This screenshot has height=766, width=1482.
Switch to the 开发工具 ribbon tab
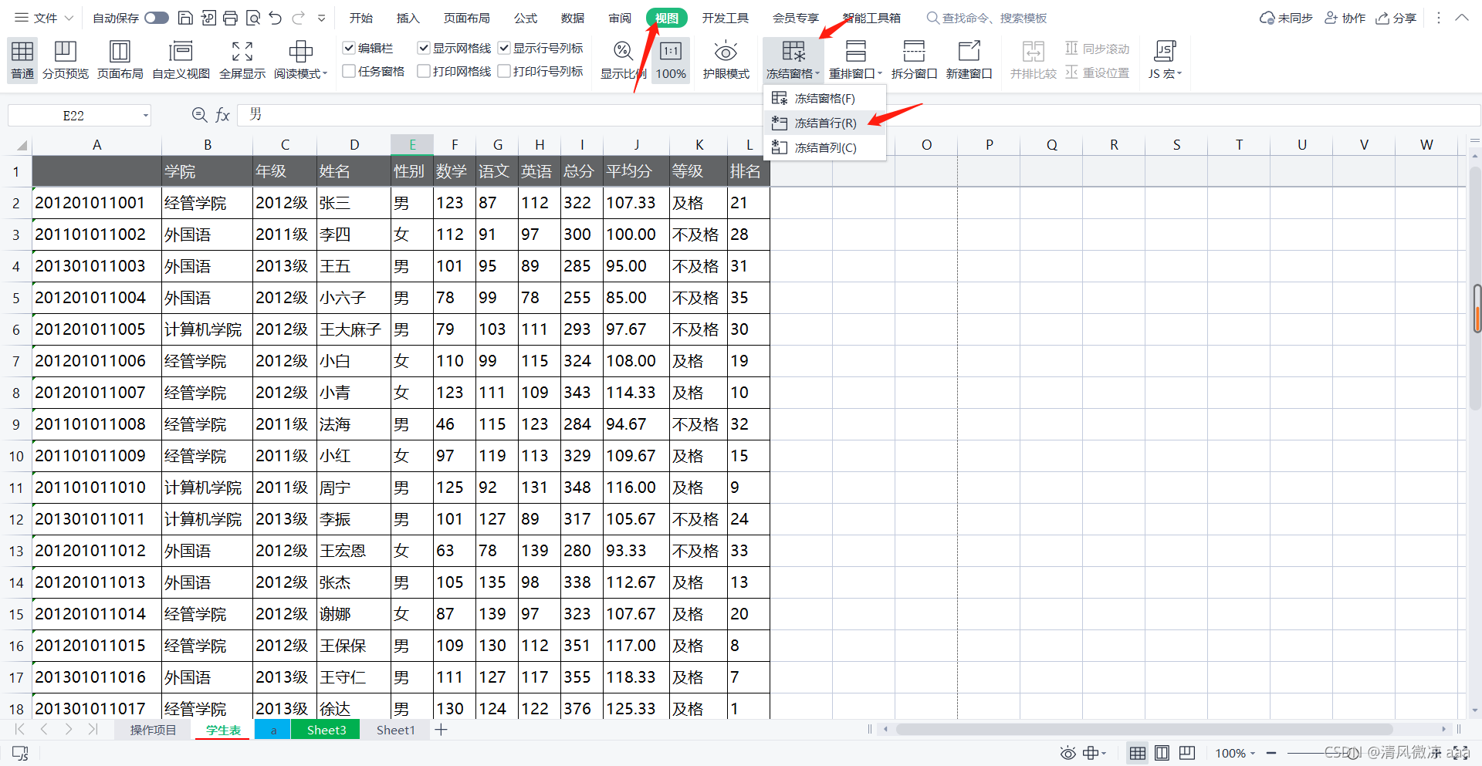pyautogui.click(x=725, y=18)
